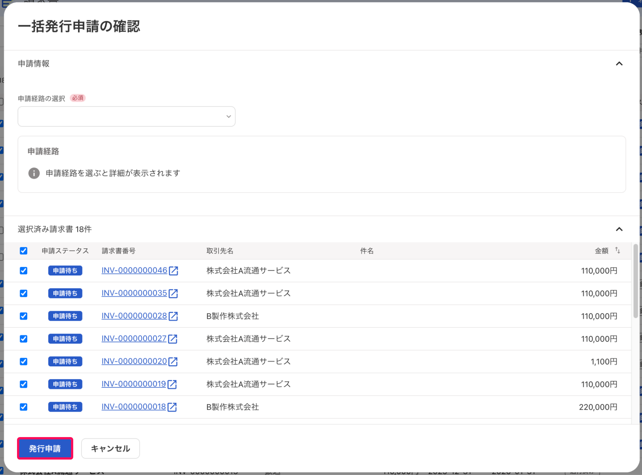Click external-link icon beside INV-0000000018
The image size is (642, 475).
pyautogui.click(x=172, y=407)
